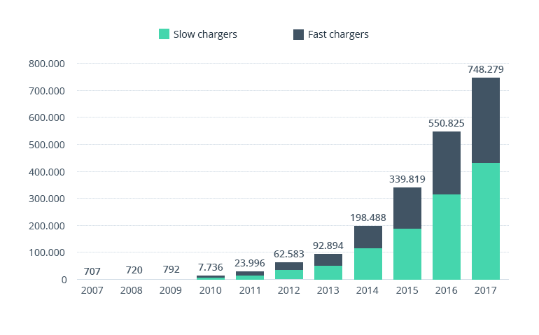Image resolution: width=539 pixels, height=335 pixels.
Task: Toggle the Slow chargers legend label
Action: (205, 34)
